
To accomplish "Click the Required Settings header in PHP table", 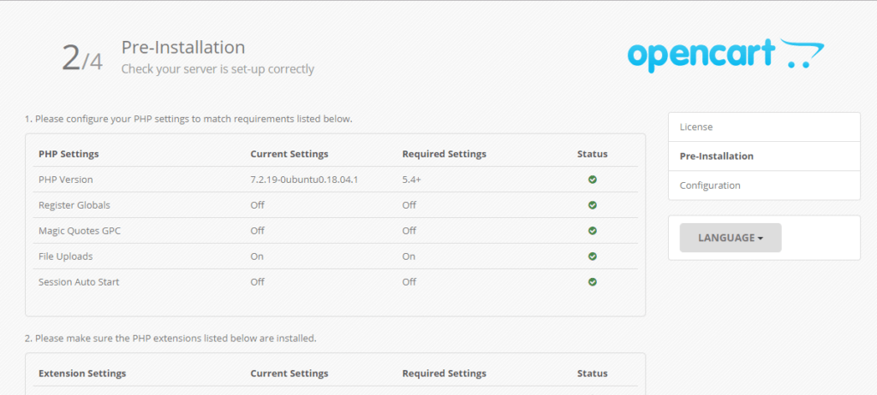I will 444,154.
